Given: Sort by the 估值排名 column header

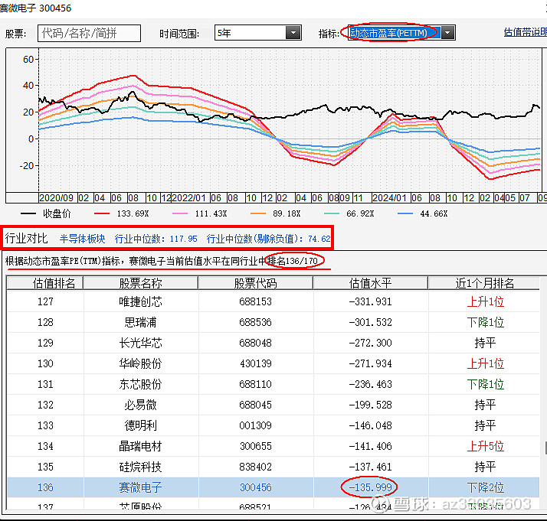Looking at the screenshot, I should coord(54,283).
